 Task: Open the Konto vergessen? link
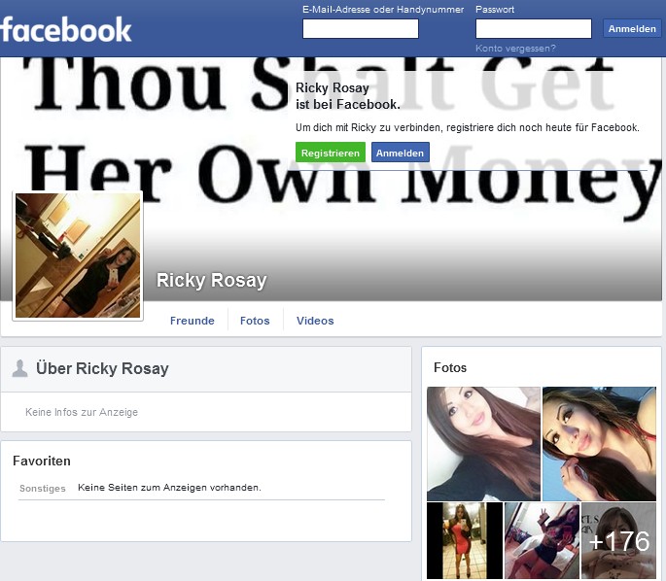click(x=515, y=48)
